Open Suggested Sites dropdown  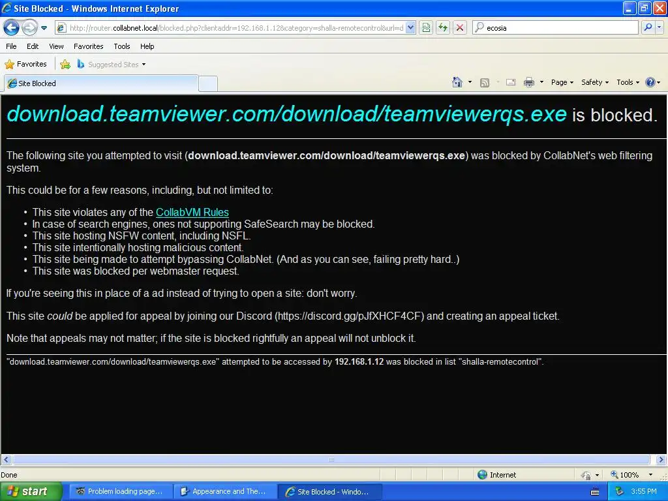[112, 65]
